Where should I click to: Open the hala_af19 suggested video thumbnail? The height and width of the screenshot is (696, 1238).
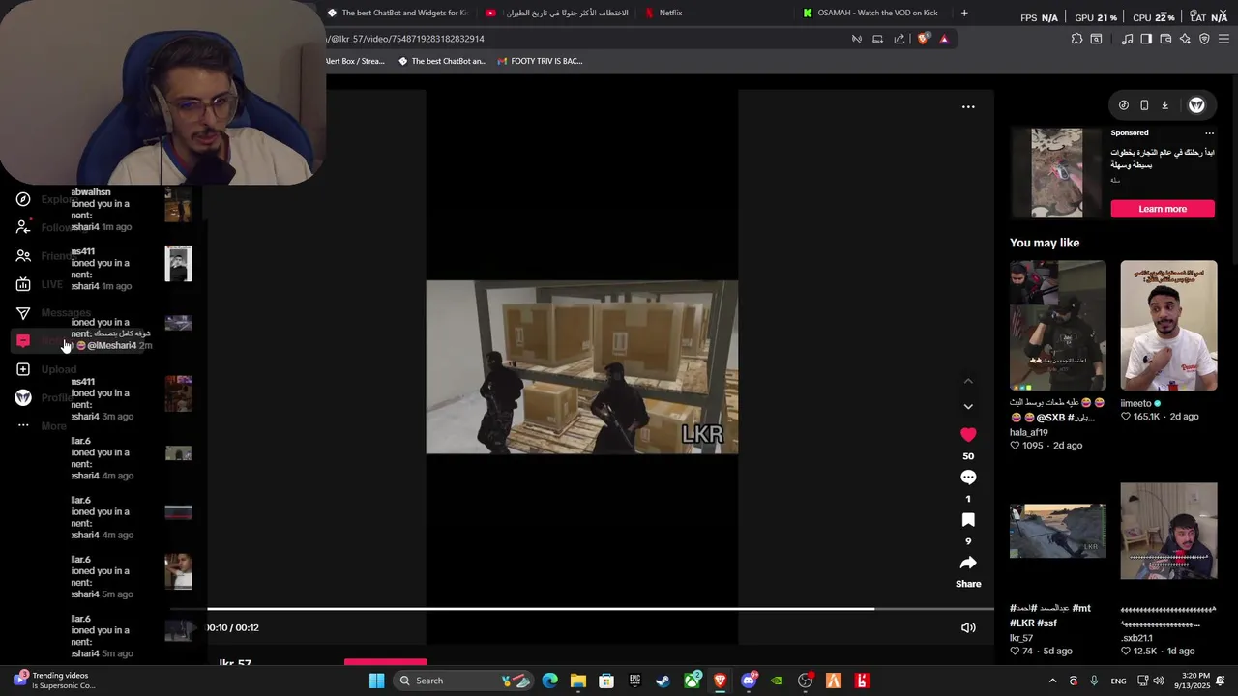(x=1057, y=325)
